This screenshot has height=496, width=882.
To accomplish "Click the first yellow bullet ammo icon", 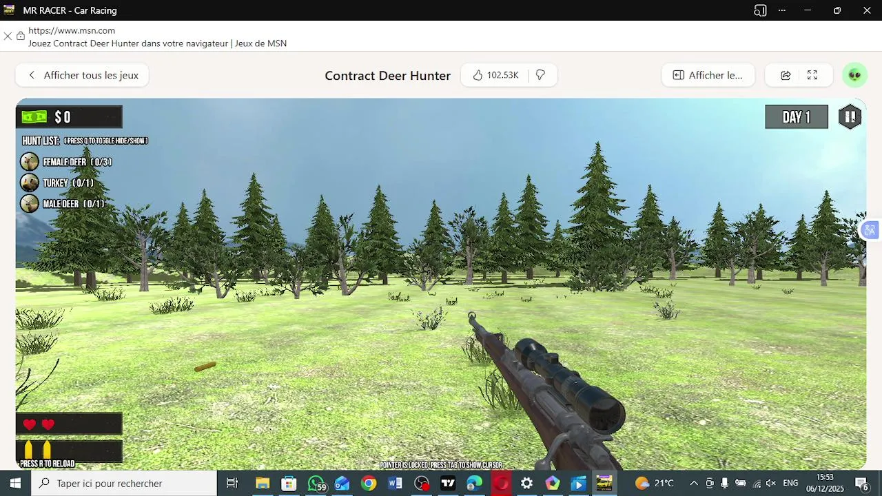I will point(29,450).
